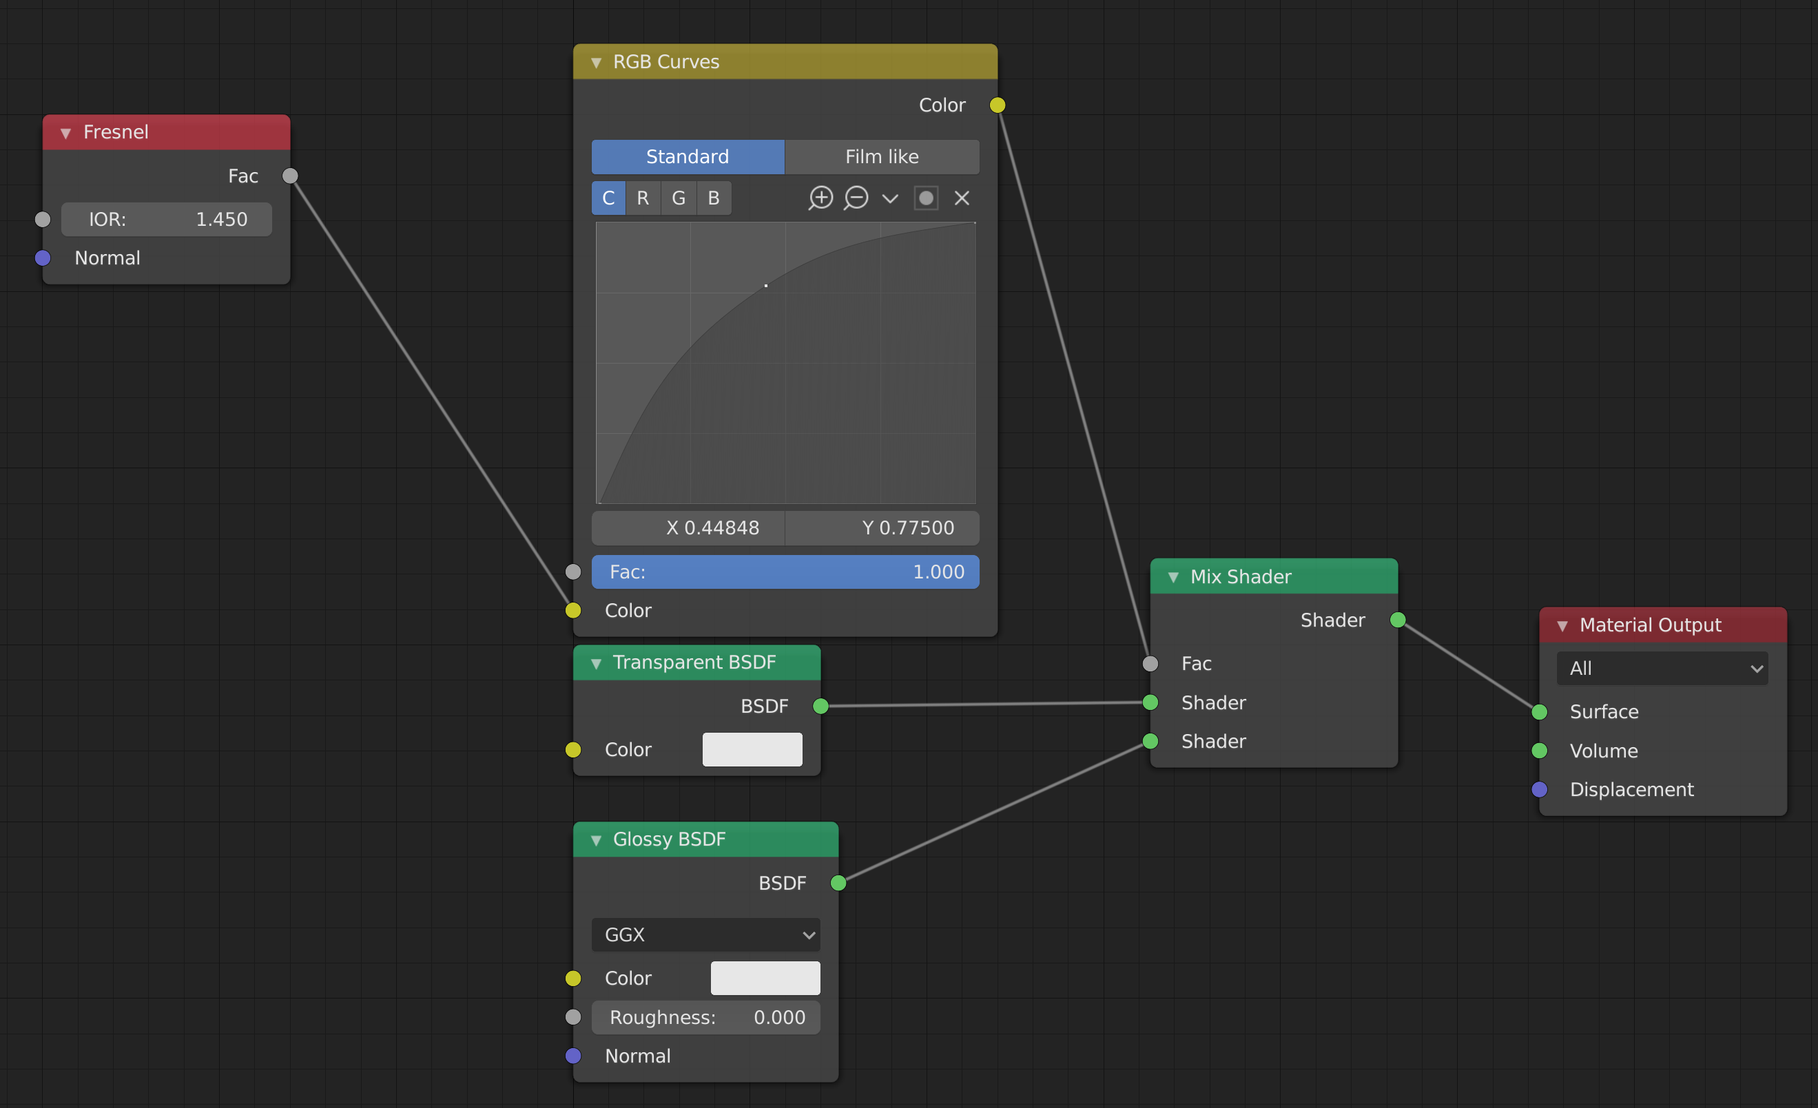Viewport: 1818px width, 1108px height.
Task: Click the Transparent BSDF title text
Action: pyautogui.click(x=694, y=662)
